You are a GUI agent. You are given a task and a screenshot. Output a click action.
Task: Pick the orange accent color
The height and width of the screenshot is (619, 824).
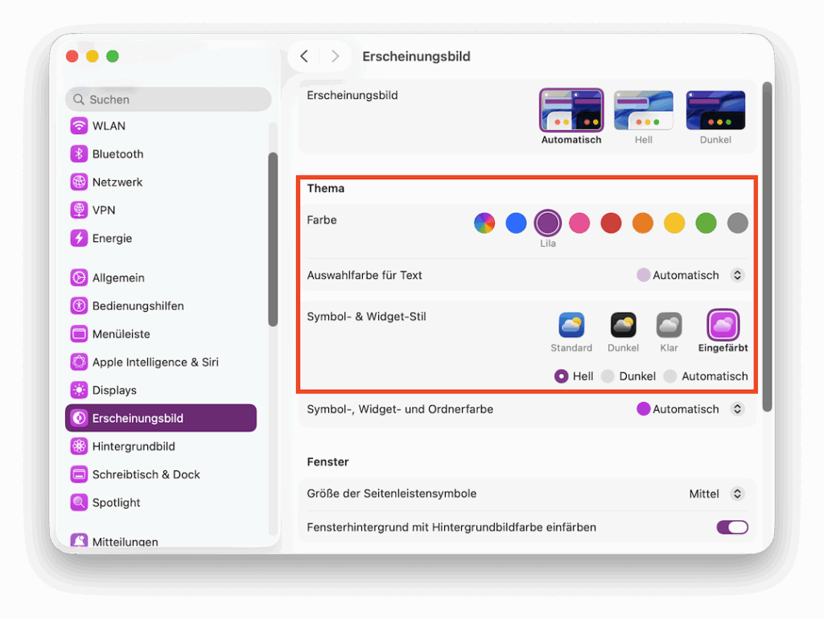642,223
